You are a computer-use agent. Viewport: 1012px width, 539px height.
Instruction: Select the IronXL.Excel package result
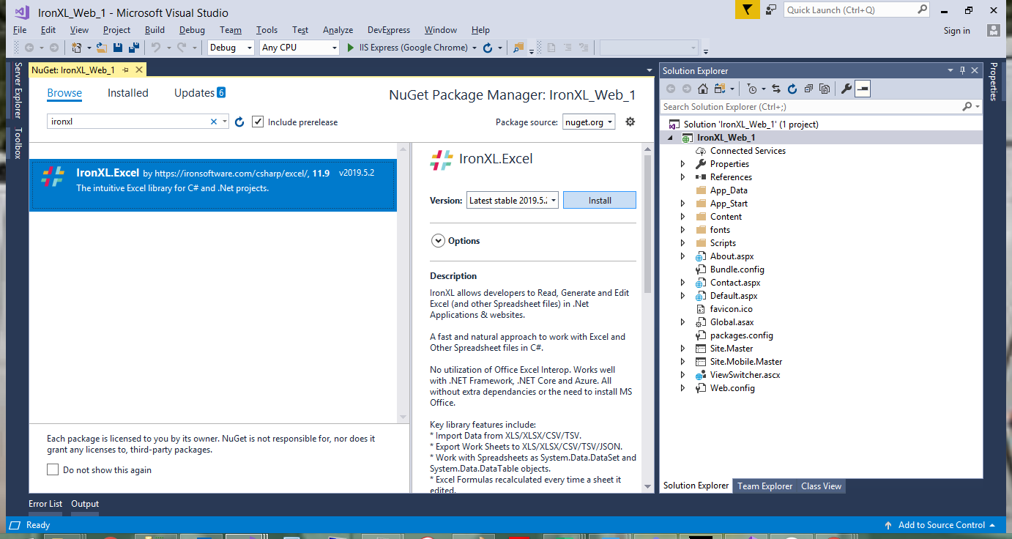(213, 185)
